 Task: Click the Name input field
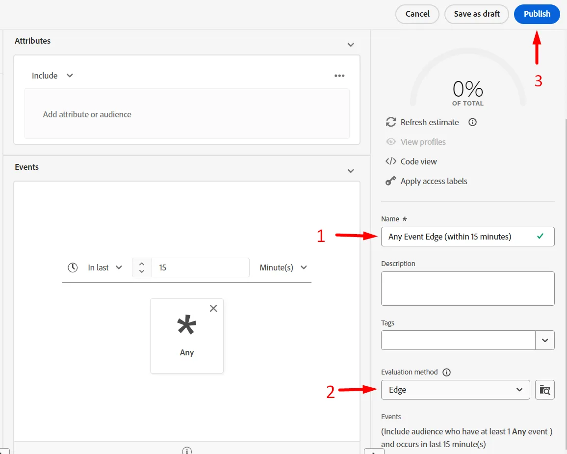click(x=467, y=237)
